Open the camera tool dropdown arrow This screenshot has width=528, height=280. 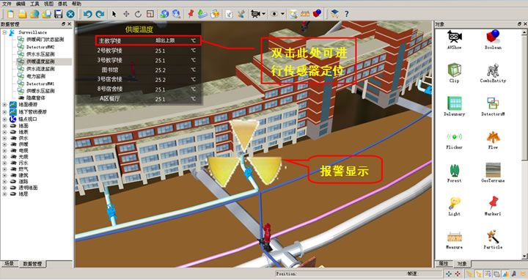(x=264, y=14)
